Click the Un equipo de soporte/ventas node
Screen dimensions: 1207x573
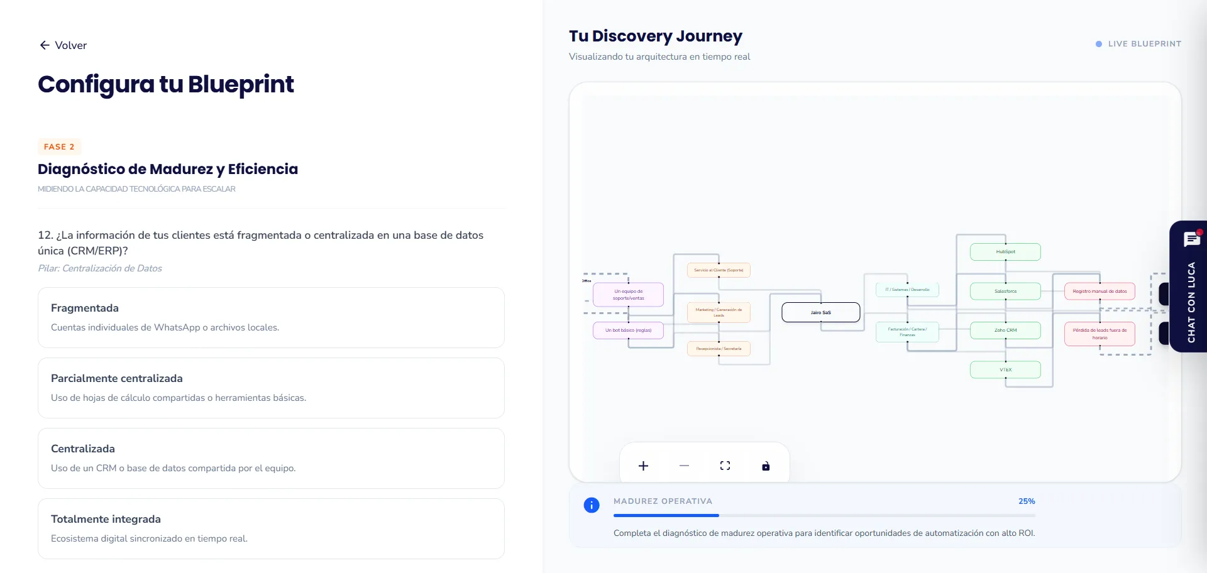tap(628, 295)
